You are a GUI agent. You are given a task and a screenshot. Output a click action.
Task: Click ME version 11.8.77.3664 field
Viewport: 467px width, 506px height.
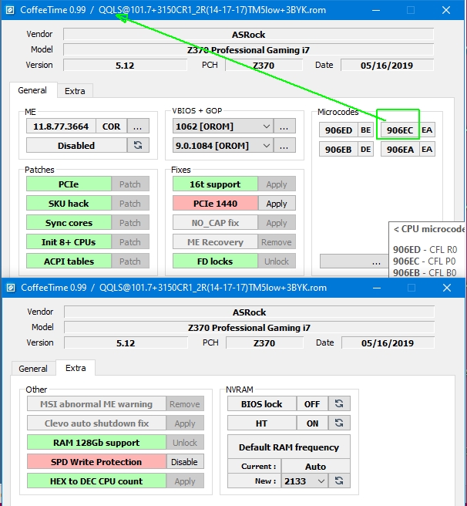pyautogui.click(x=61, y=126)
